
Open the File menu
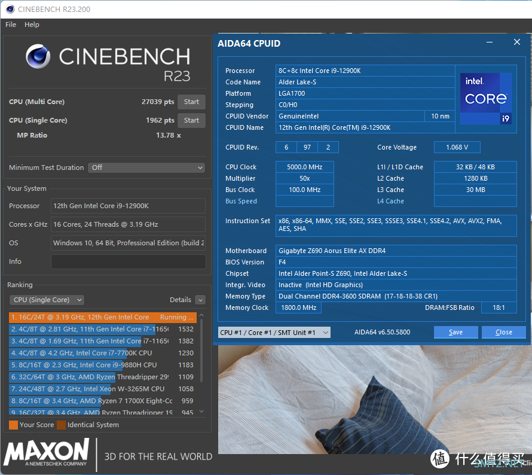pyautogui.click(x=11, y=25)
